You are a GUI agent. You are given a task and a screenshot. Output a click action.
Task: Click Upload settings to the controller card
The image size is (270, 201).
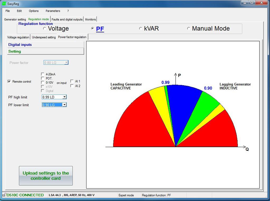click(x=46, y=175)
